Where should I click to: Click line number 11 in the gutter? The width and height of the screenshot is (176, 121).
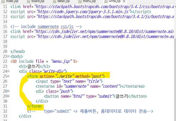coord(5,7)
